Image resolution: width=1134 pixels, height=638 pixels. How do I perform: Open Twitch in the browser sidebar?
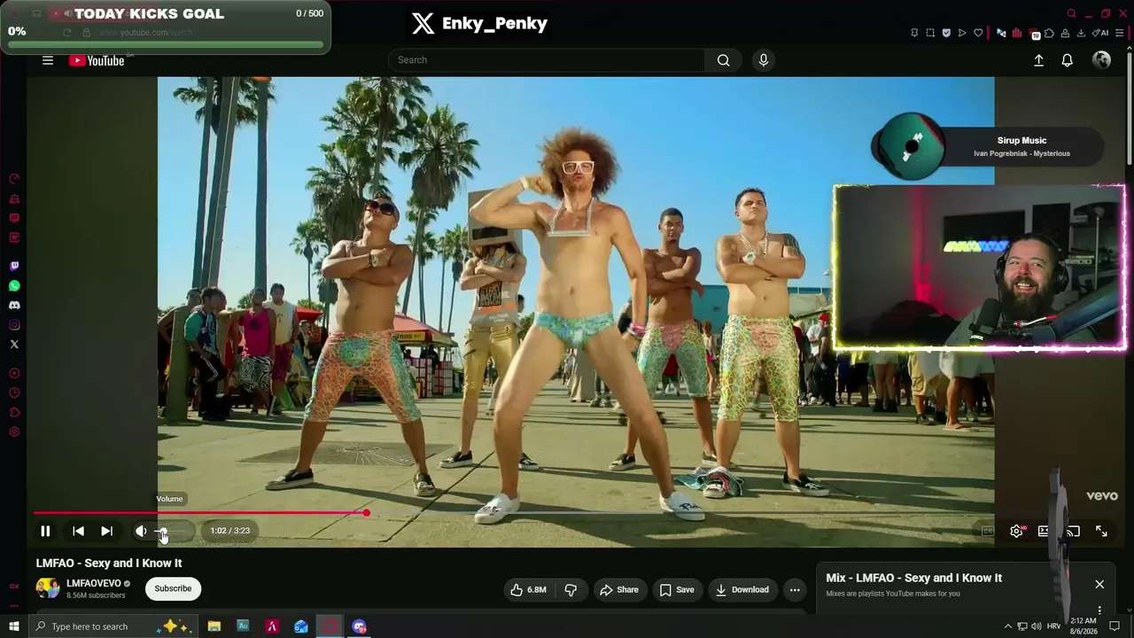point(14,266)
